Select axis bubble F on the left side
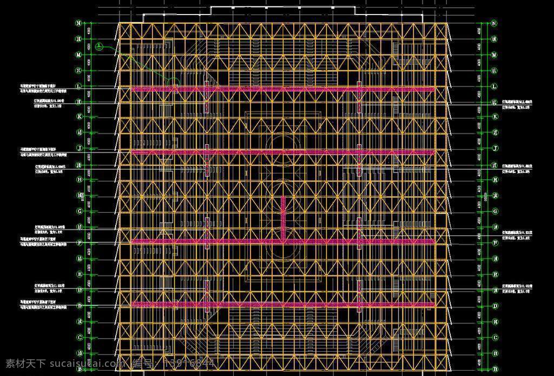 tap(80, 243)
